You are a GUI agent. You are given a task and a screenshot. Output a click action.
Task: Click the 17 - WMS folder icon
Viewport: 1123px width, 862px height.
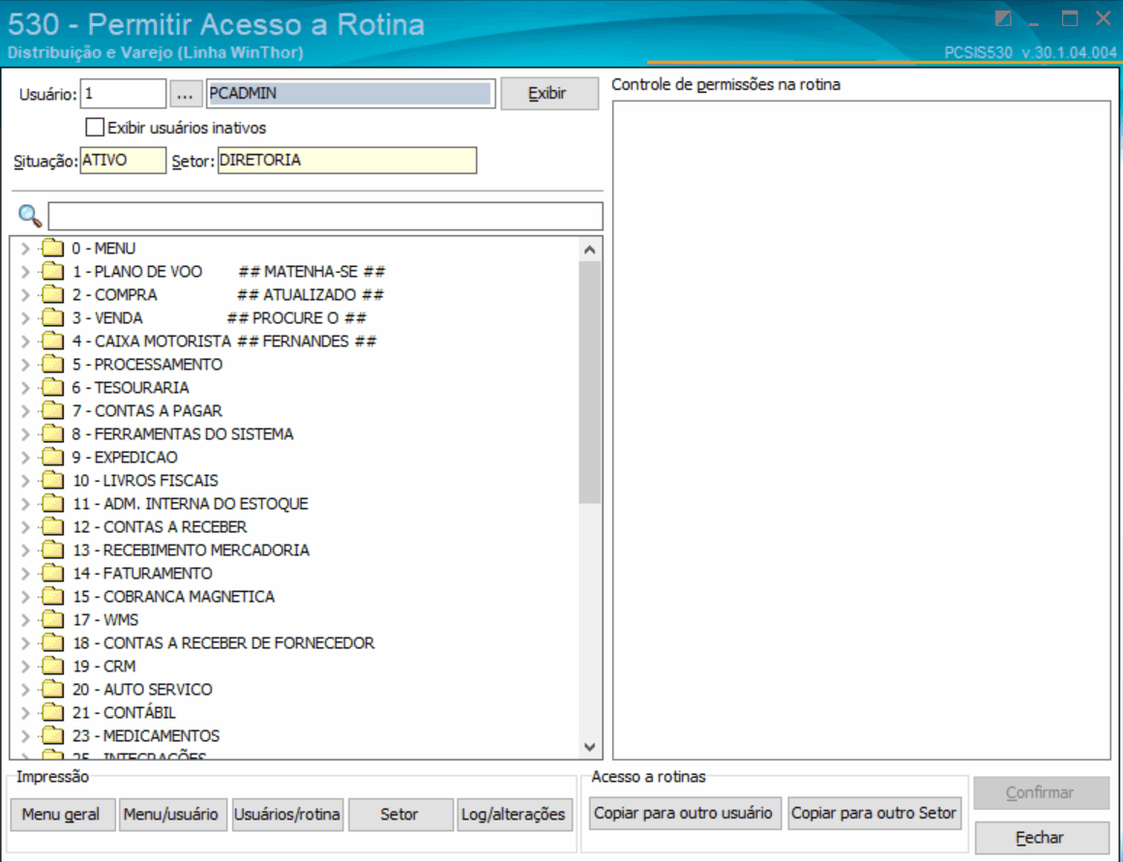click(x=52, y=619)
